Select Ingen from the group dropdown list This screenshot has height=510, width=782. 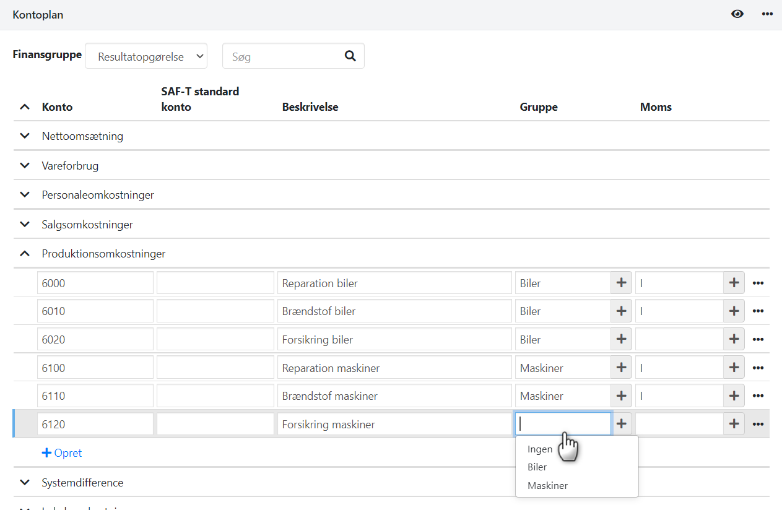pyautogui.click(x=540, y=449)
